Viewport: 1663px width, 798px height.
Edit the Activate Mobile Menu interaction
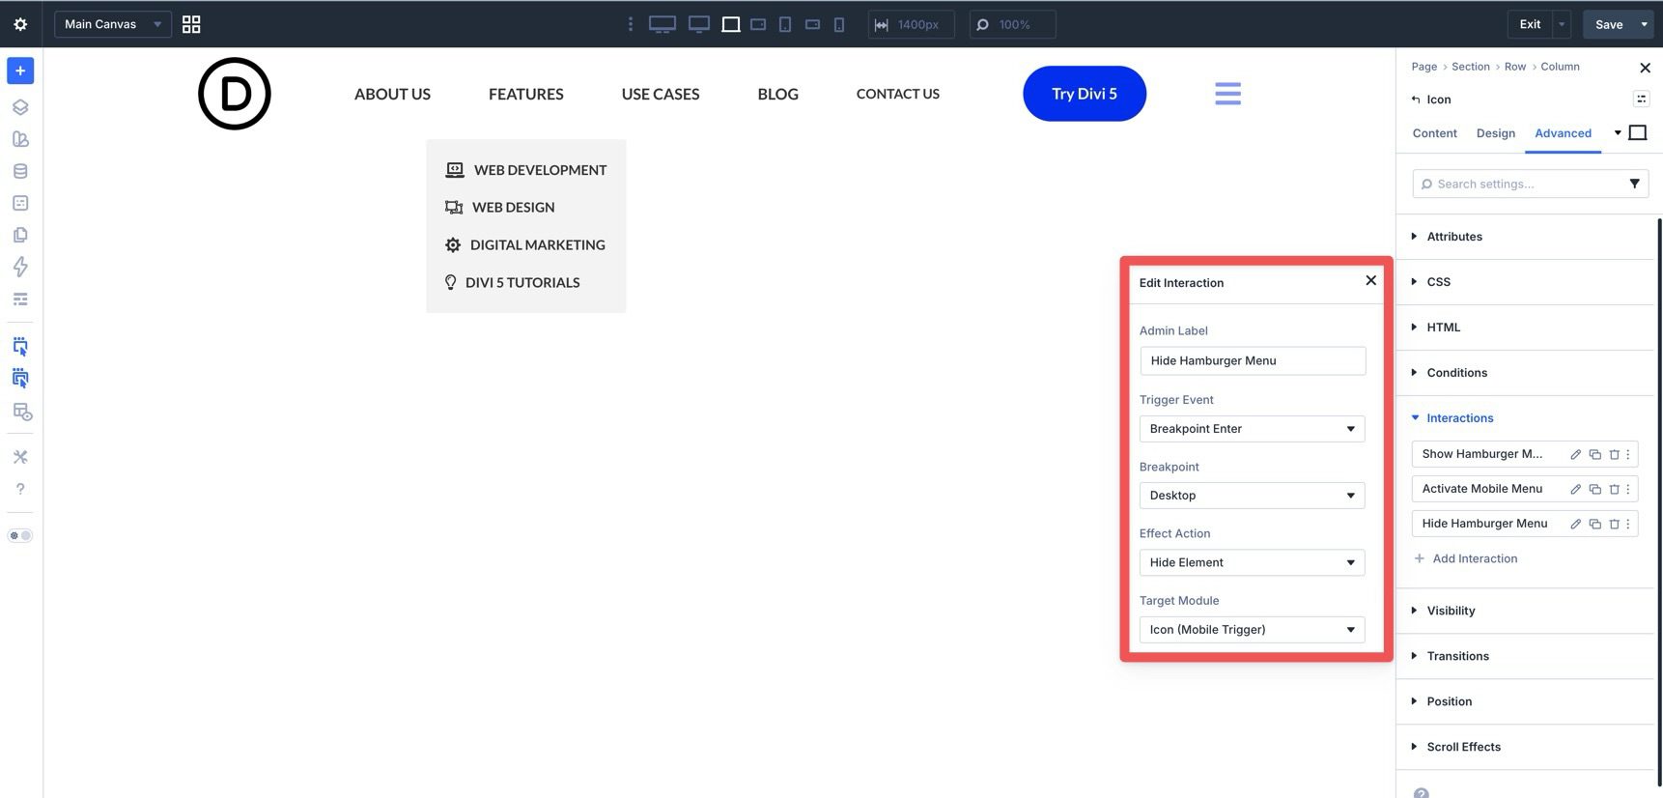(1575, 489)
